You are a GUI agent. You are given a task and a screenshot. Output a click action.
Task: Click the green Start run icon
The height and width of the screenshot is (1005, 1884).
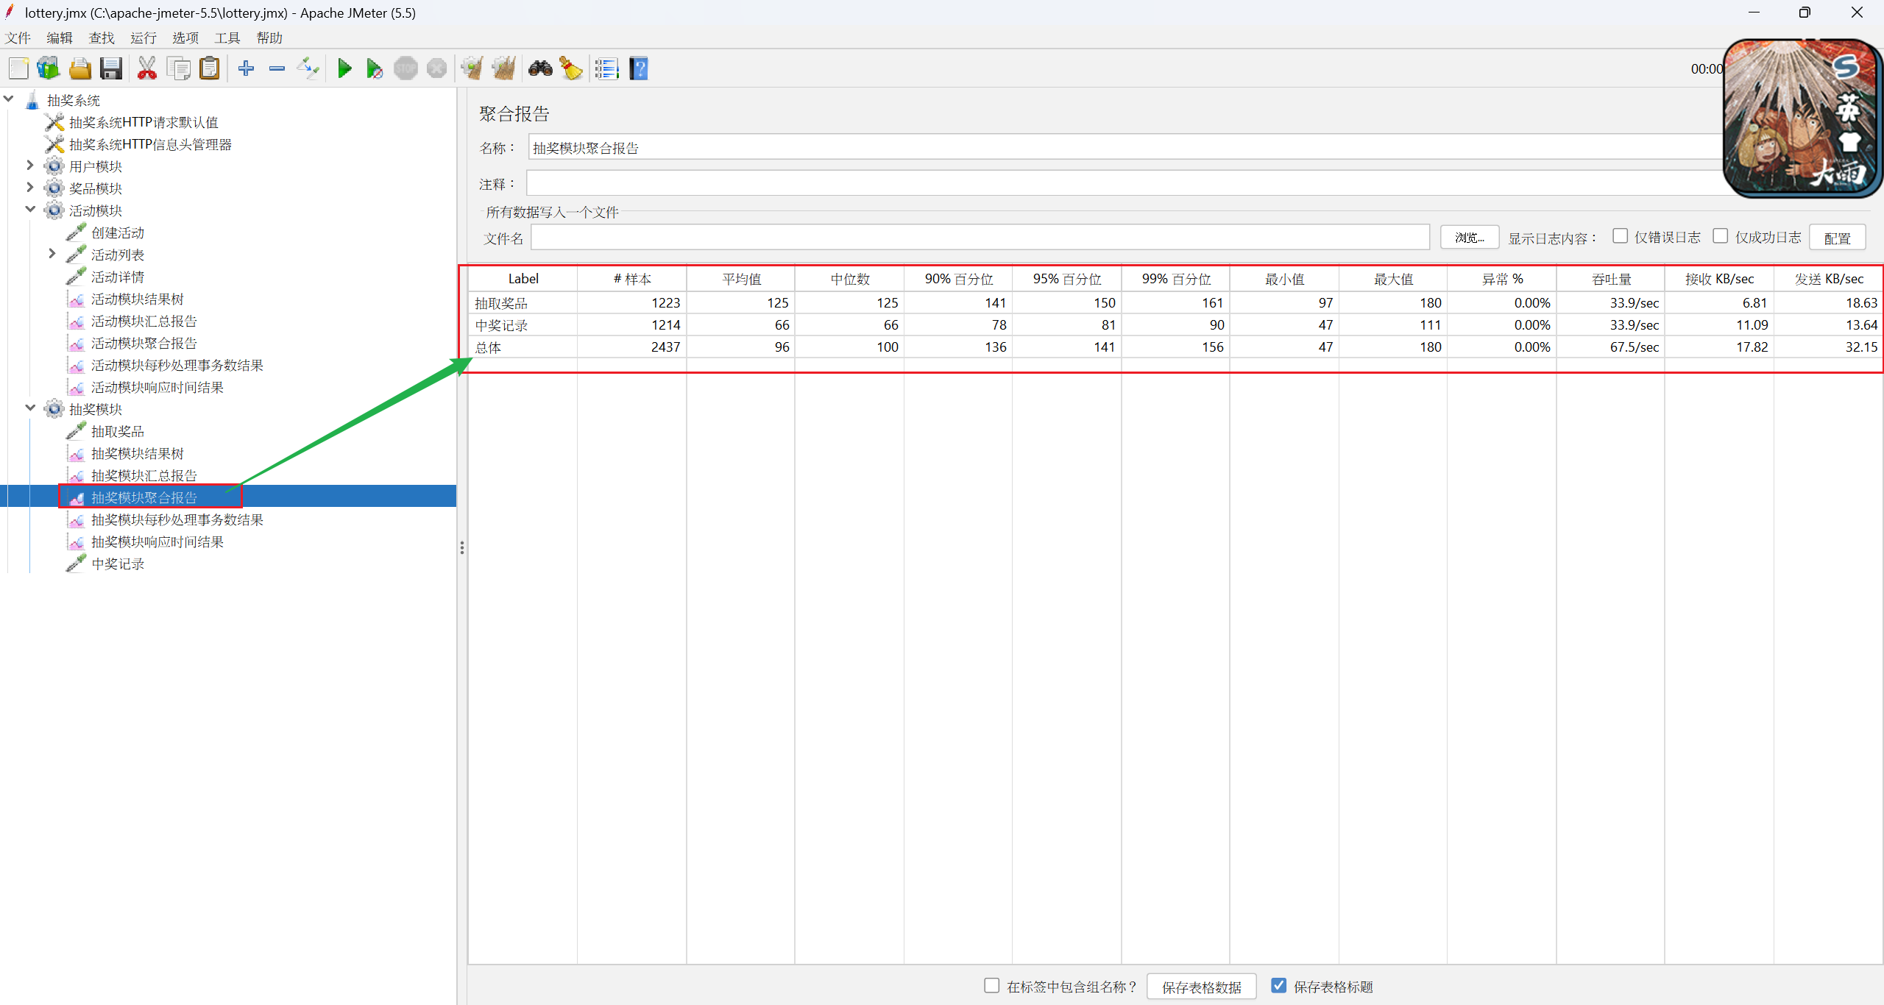(x=344, y=69)
